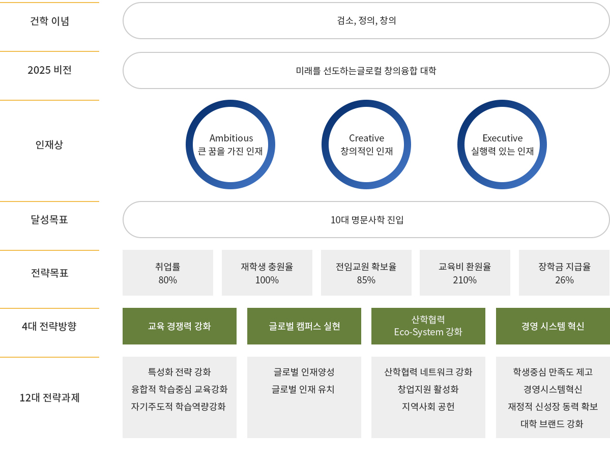This screenshot has width=610, height=461.
Task: Click the green 경영 시스템 혁신 box
Action: point(553,326)
